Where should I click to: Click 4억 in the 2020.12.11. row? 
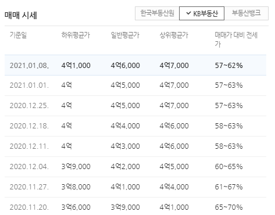pos(66,146)
